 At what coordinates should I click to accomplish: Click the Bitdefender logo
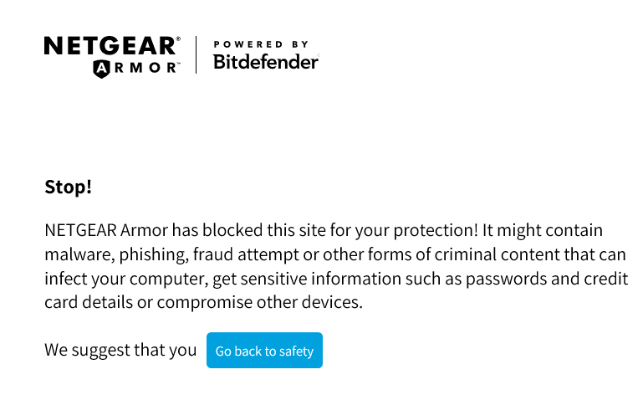[266, 62]
